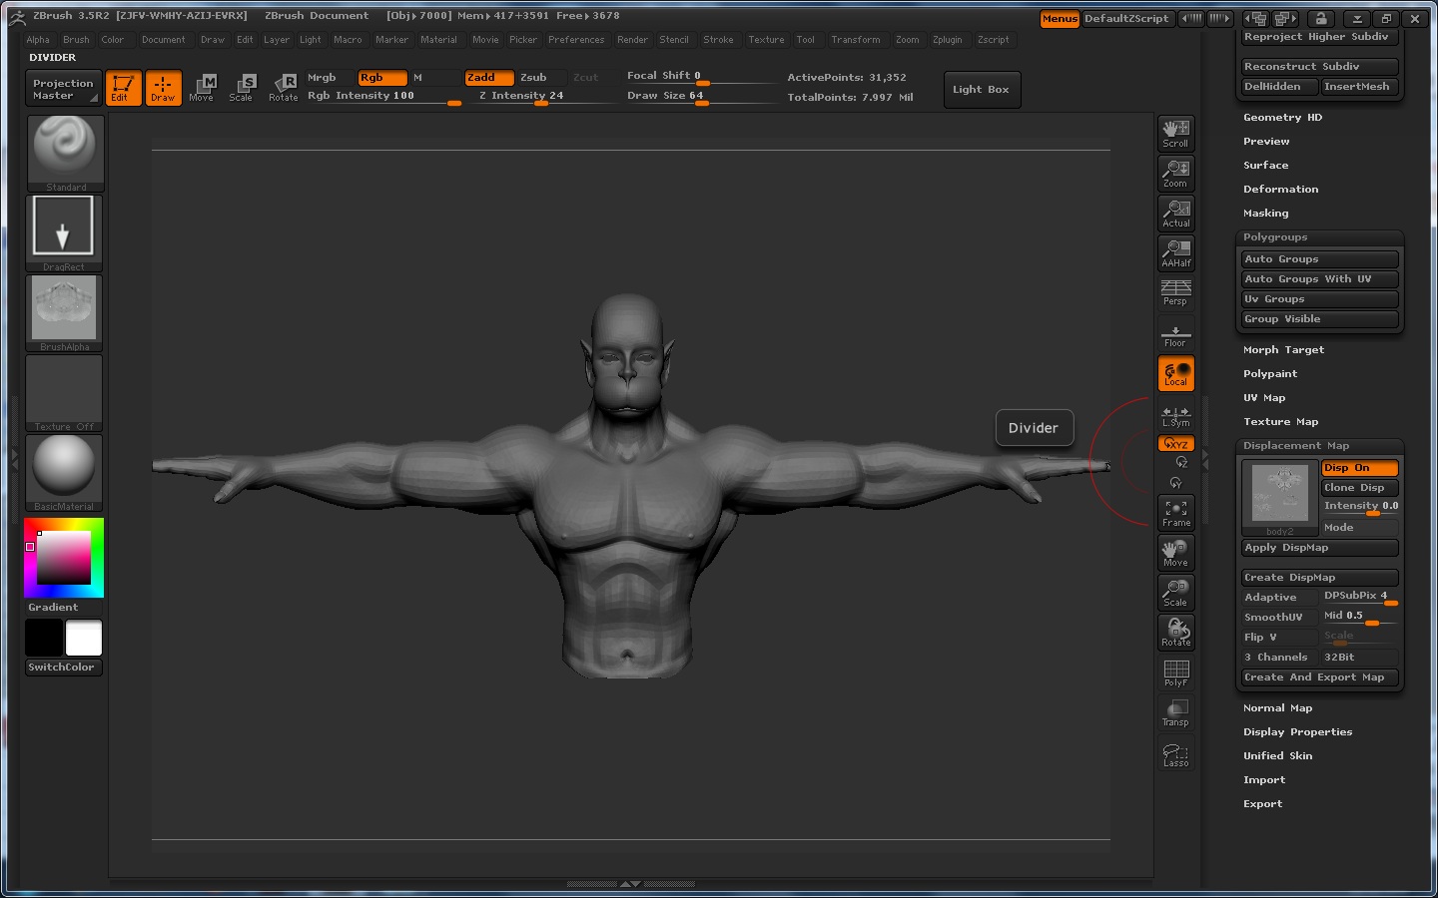The width and height of the screenshot is (1438, 898).
Task: Select the Move tool in top shelf
Action: point(202,88)
